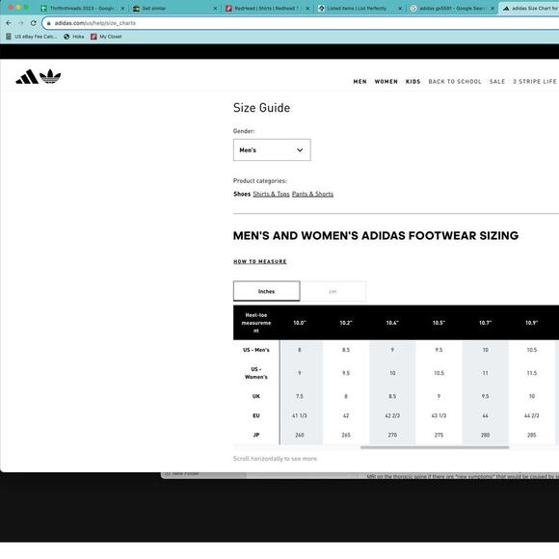The height and width of the screenshot is (559, 559).
Task: Click the EU size 44 2/3 cell
Action: point(532,415)
